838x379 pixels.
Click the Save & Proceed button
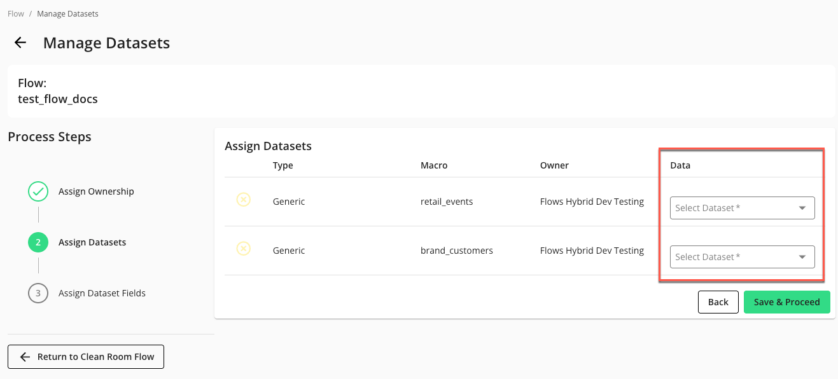pos(786,302)
